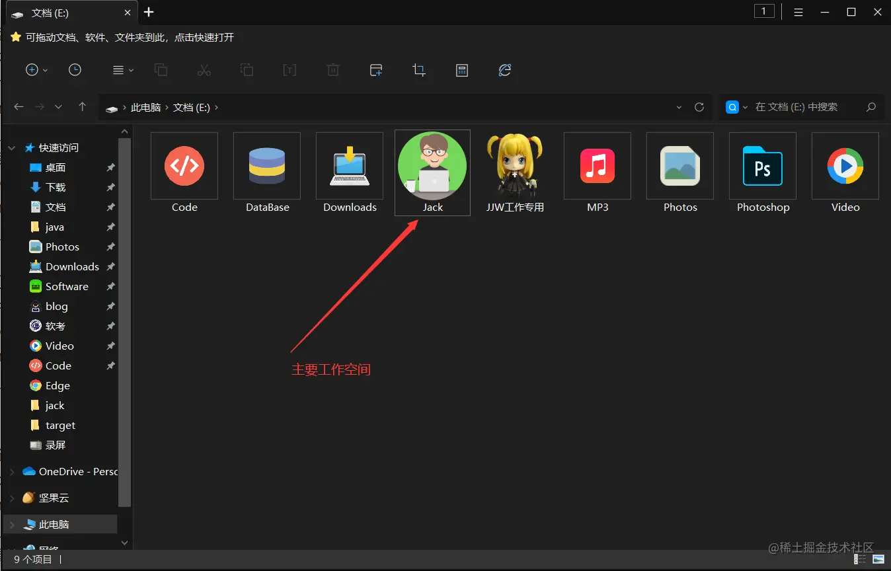Expand the 此电脑 tree node
Viewport: 891px width, 571px height.
pyautogui.click(x=12, y=525)
